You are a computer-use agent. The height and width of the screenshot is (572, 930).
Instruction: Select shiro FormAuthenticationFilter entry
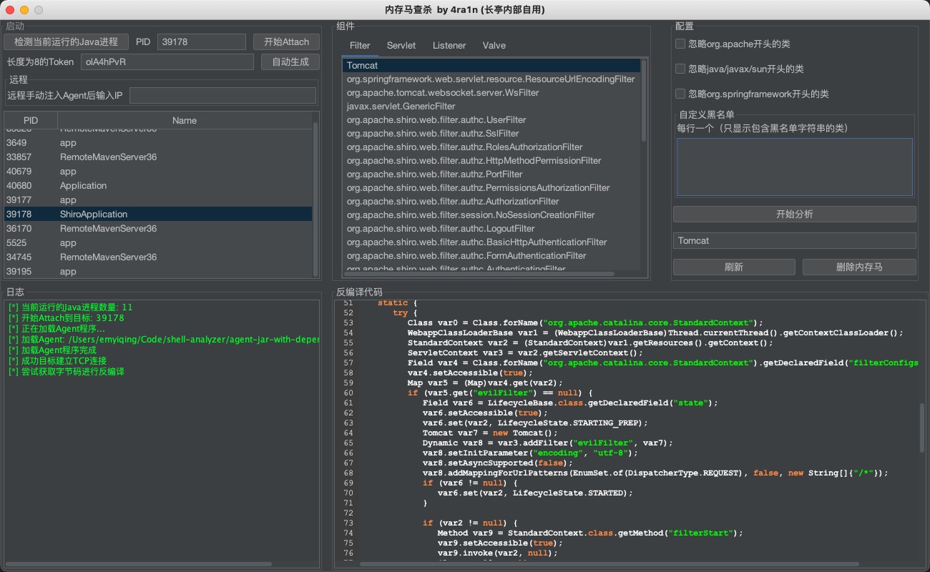(x=491, y=255)
